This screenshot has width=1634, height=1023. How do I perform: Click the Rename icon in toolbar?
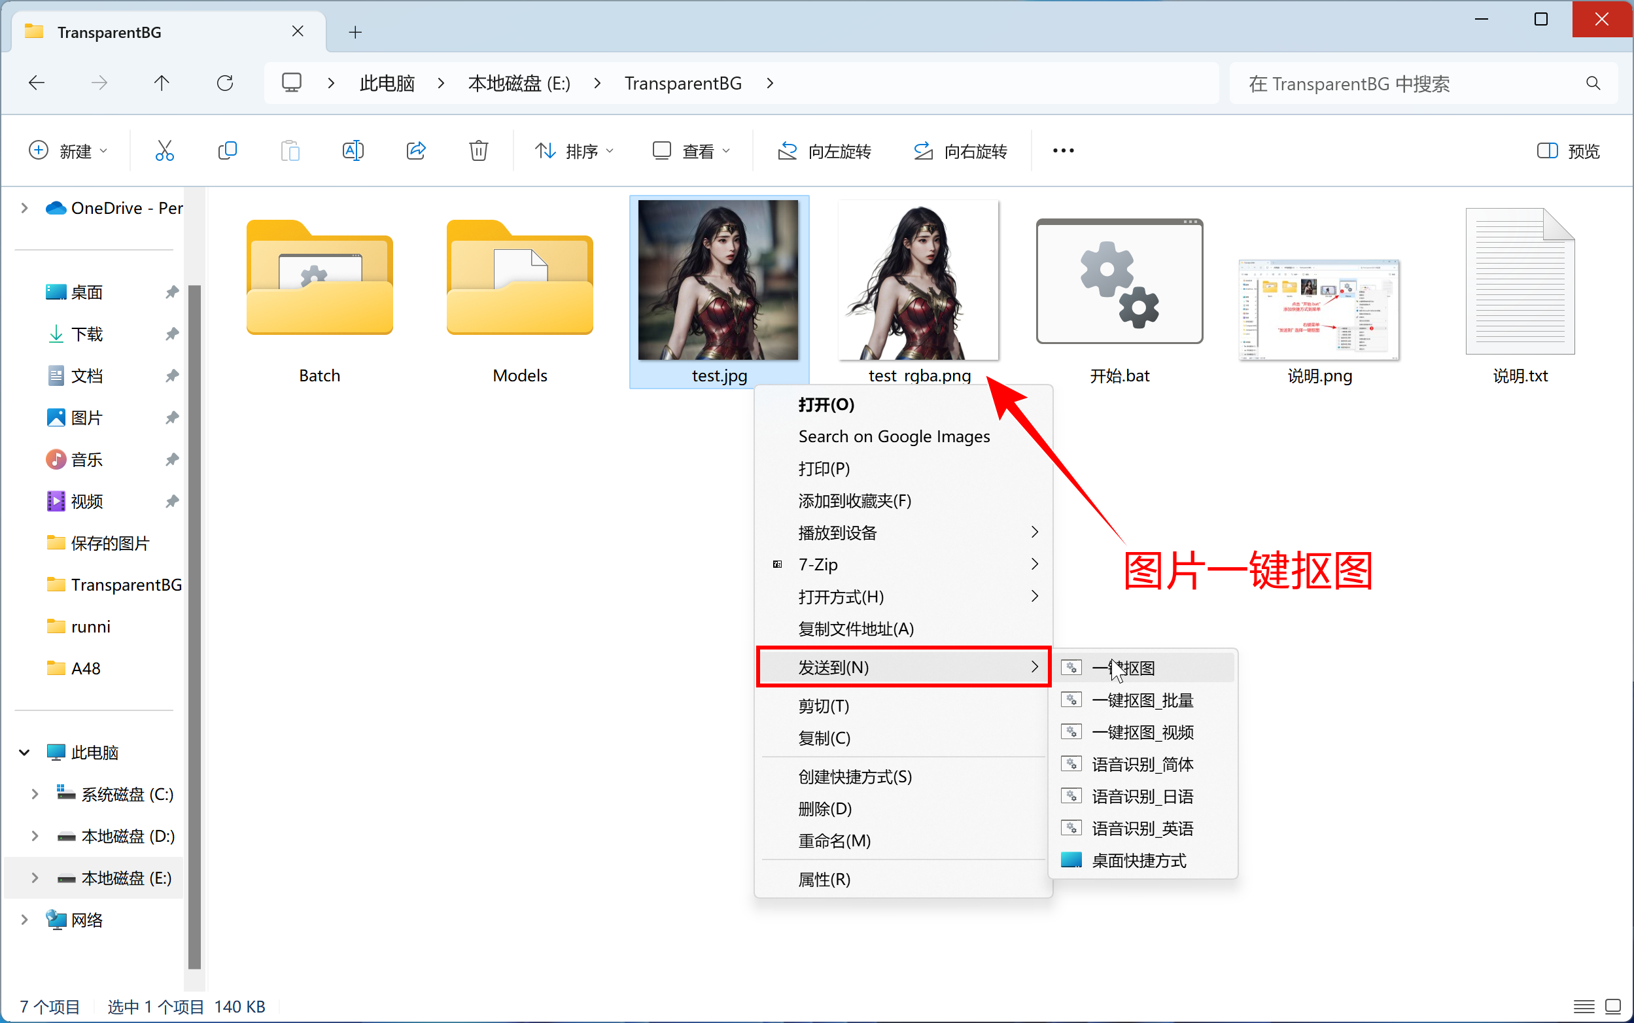tap(353, 150)
